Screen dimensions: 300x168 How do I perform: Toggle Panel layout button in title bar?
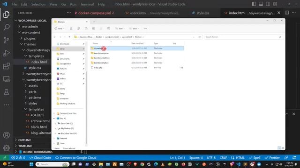[x=261, y=4]
